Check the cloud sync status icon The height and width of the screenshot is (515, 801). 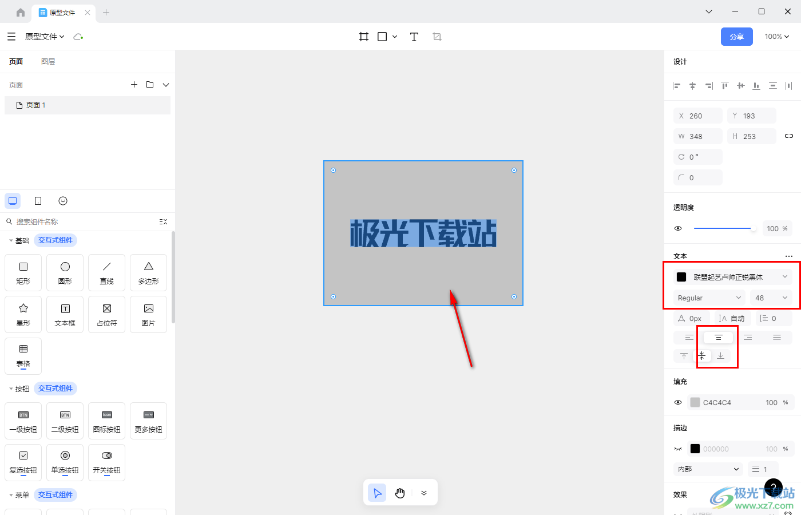pos(78,37)
